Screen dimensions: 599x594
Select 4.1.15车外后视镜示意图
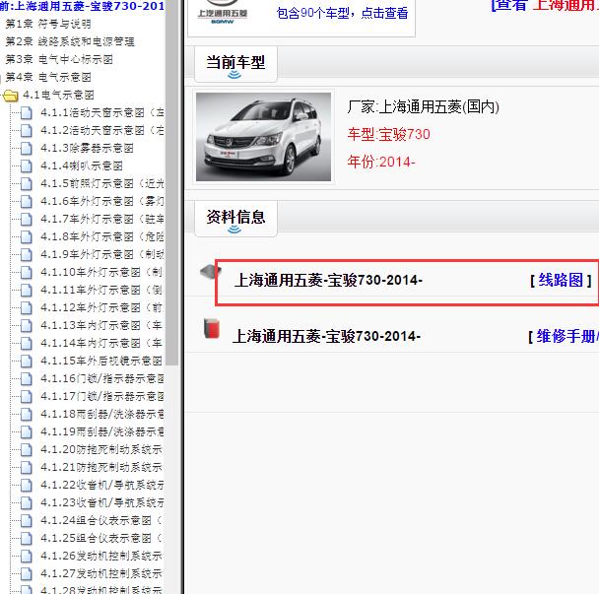pyautogui.click(x=101, y=361)
